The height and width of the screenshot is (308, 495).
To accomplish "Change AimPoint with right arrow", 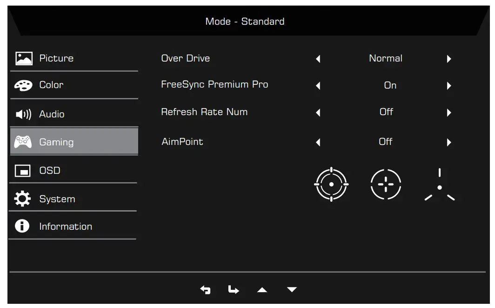I will pos(449,142).
